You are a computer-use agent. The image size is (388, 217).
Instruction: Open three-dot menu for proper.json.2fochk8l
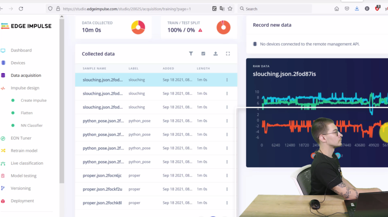point(227,203)
